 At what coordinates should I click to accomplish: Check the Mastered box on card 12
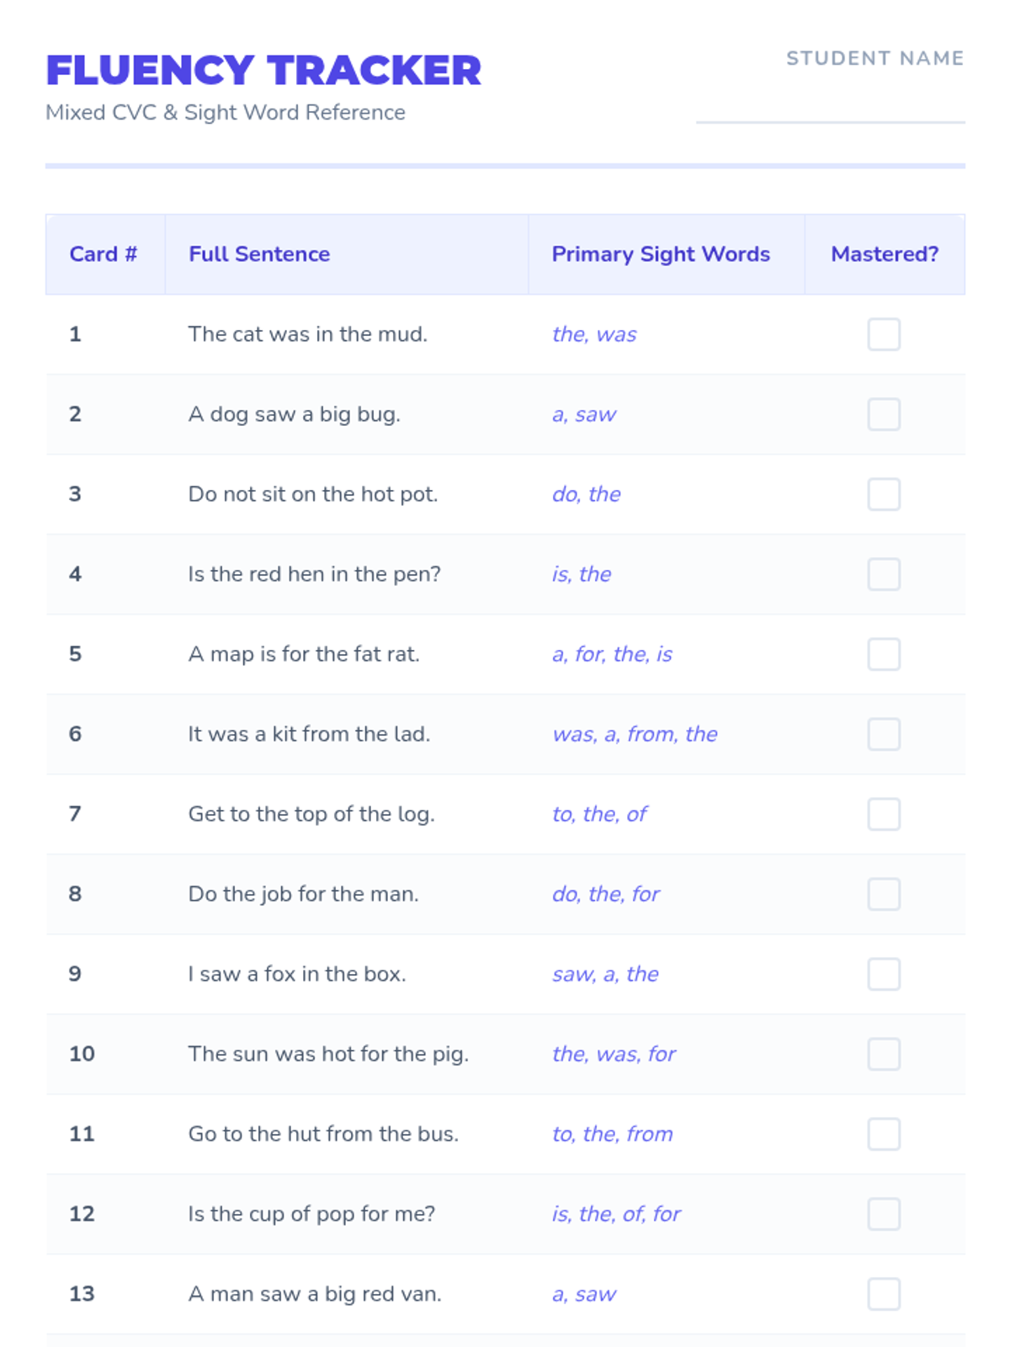(x=884, y=1214)
